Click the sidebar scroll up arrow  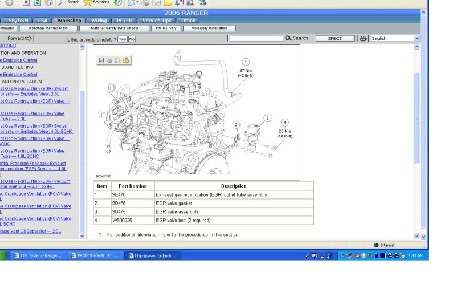click(82, 47)
